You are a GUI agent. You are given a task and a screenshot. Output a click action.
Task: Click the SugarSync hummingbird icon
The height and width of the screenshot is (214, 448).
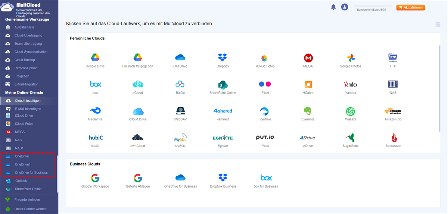[351, 137]
